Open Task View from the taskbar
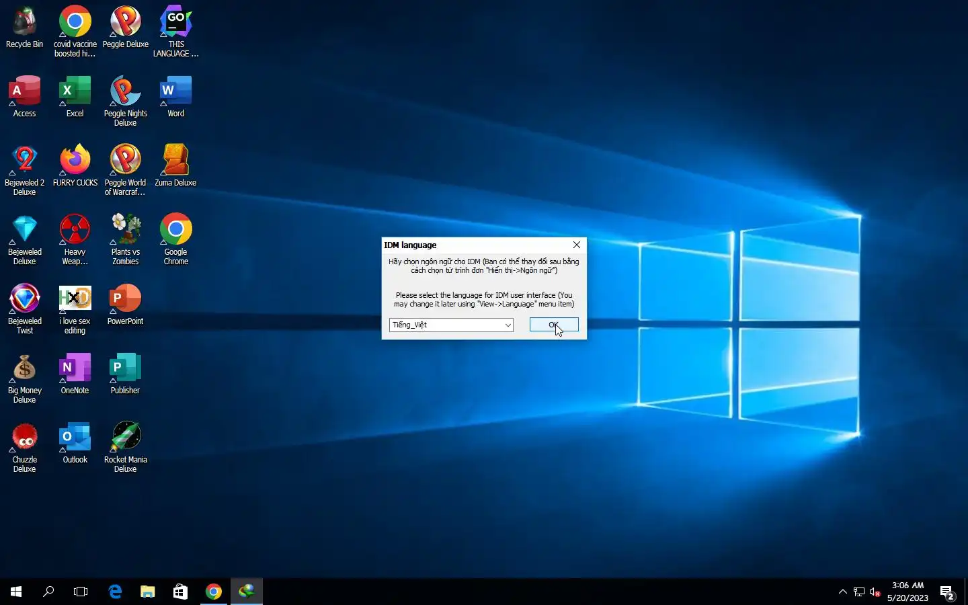The height and width of the screenshot is (605, 968). point(81,592)
